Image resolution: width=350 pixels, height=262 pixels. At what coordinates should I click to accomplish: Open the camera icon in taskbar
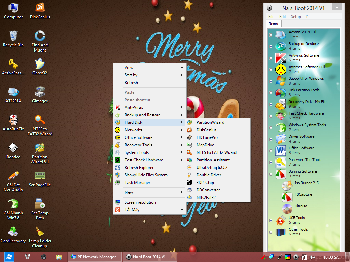pos(43,257)
